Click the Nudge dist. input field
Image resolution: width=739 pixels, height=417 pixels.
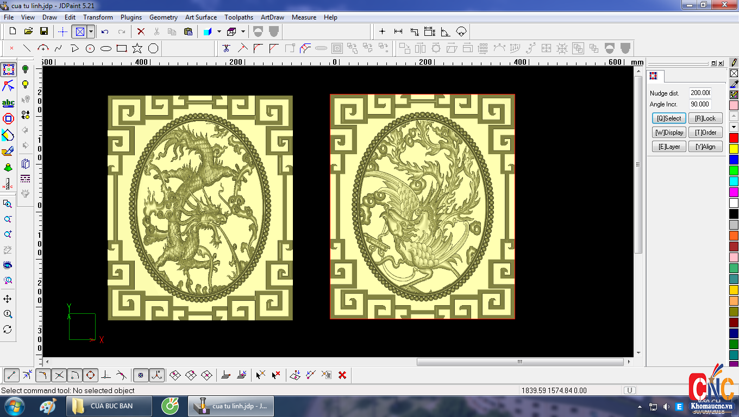(700, 93)
